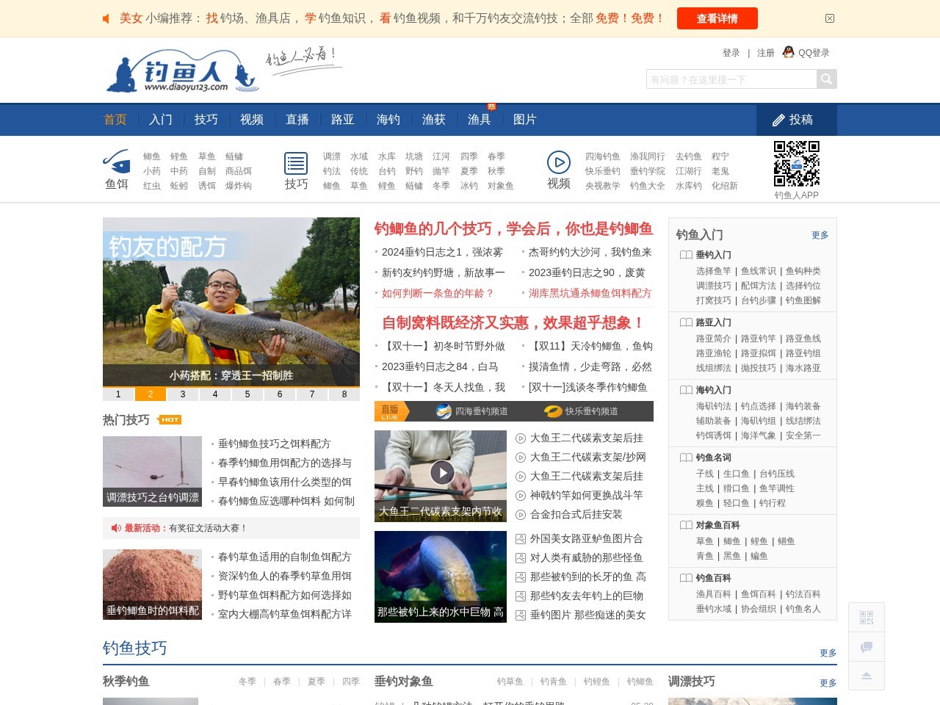Select the 技巧 techniques list icon
Screen dimensions: 940x705
[295, 163]
